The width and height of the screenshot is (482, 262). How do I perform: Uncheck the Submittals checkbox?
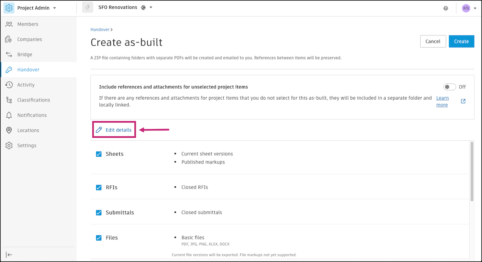tap(99, 212)
